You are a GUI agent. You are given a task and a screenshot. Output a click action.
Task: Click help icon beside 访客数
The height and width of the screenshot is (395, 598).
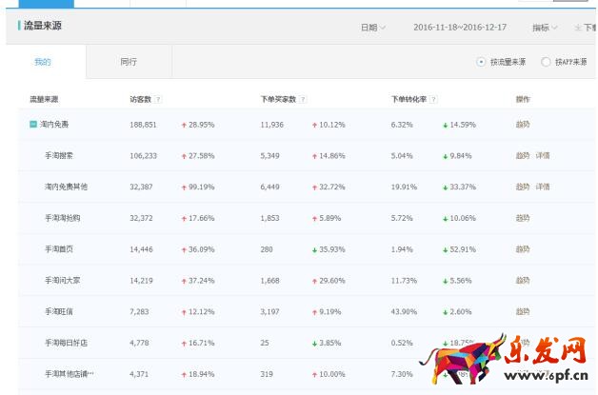pyautogui.click(x=159, y=99)
